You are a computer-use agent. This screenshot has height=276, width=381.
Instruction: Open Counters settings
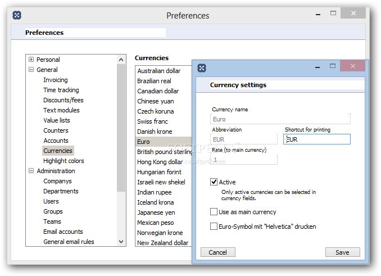pyautogui.click(x=56, y=130)
